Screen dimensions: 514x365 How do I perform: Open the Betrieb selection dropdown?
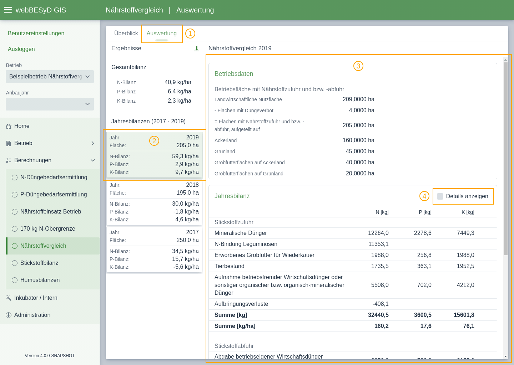point(50,77)
